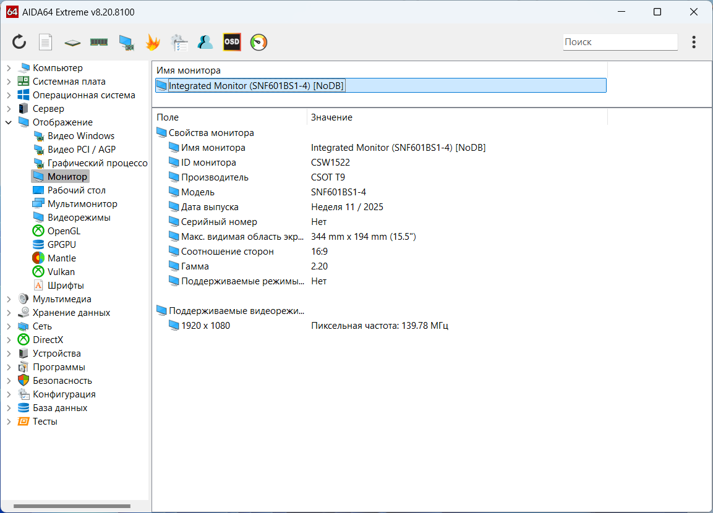Screen dimensions: 713x513
Task: Expand the Мультимедиа tree node
Action: 9,299
